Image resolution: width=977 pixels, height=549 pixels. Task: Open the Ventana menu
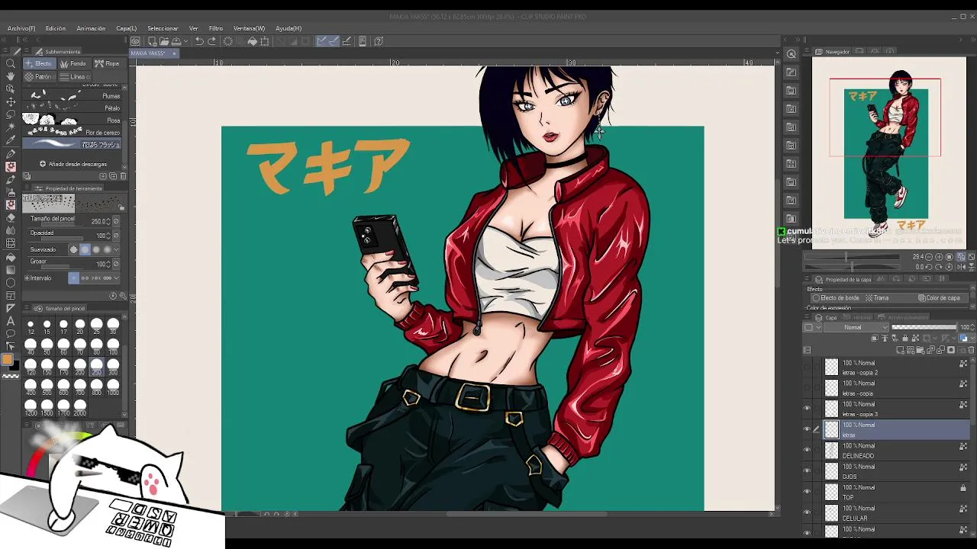(x=249, y=28)
